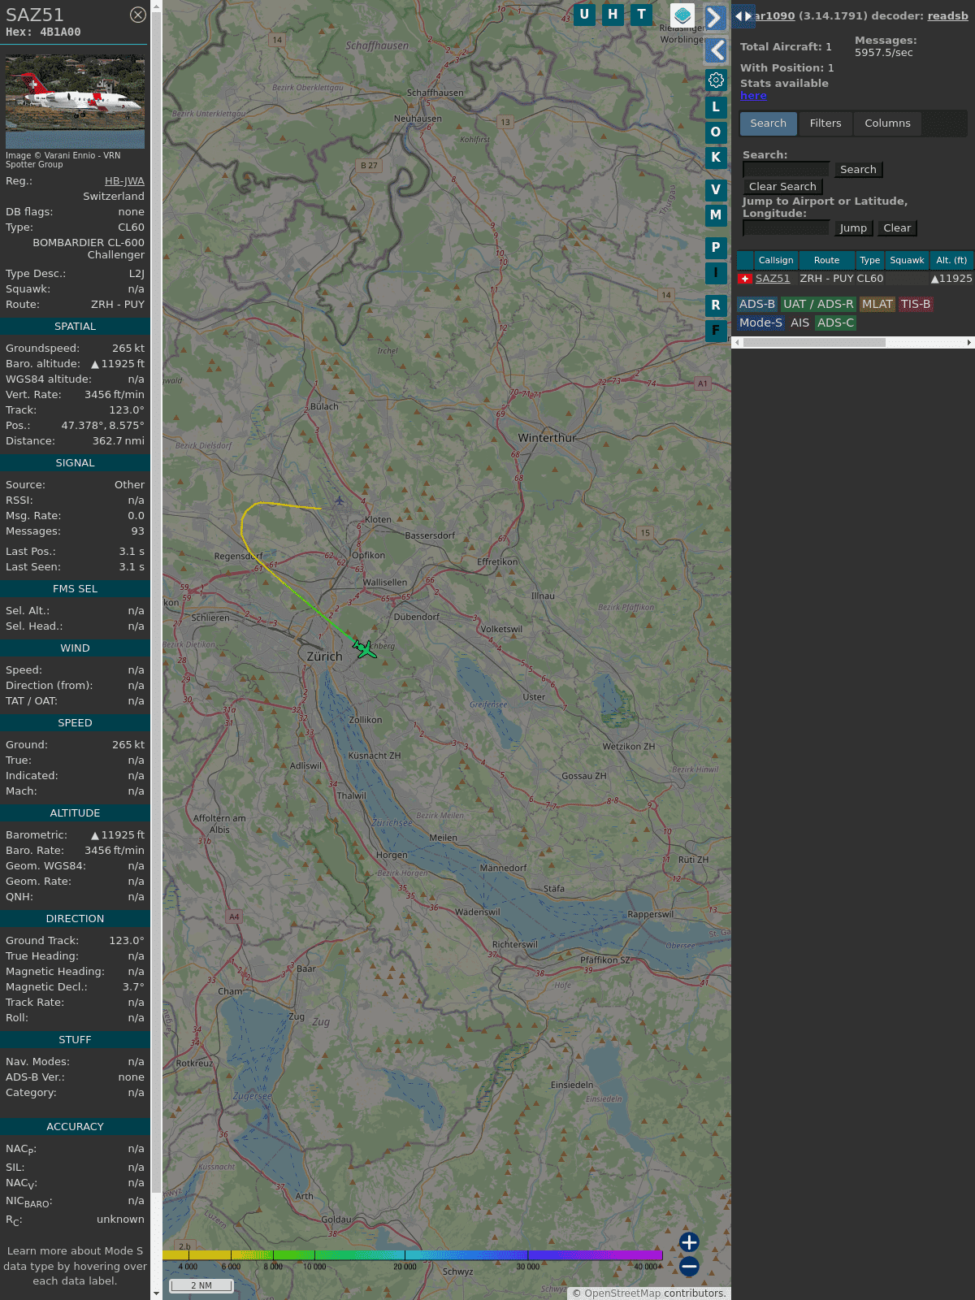
Task: Click the H map toggle button
Action: tap(613, 15)
